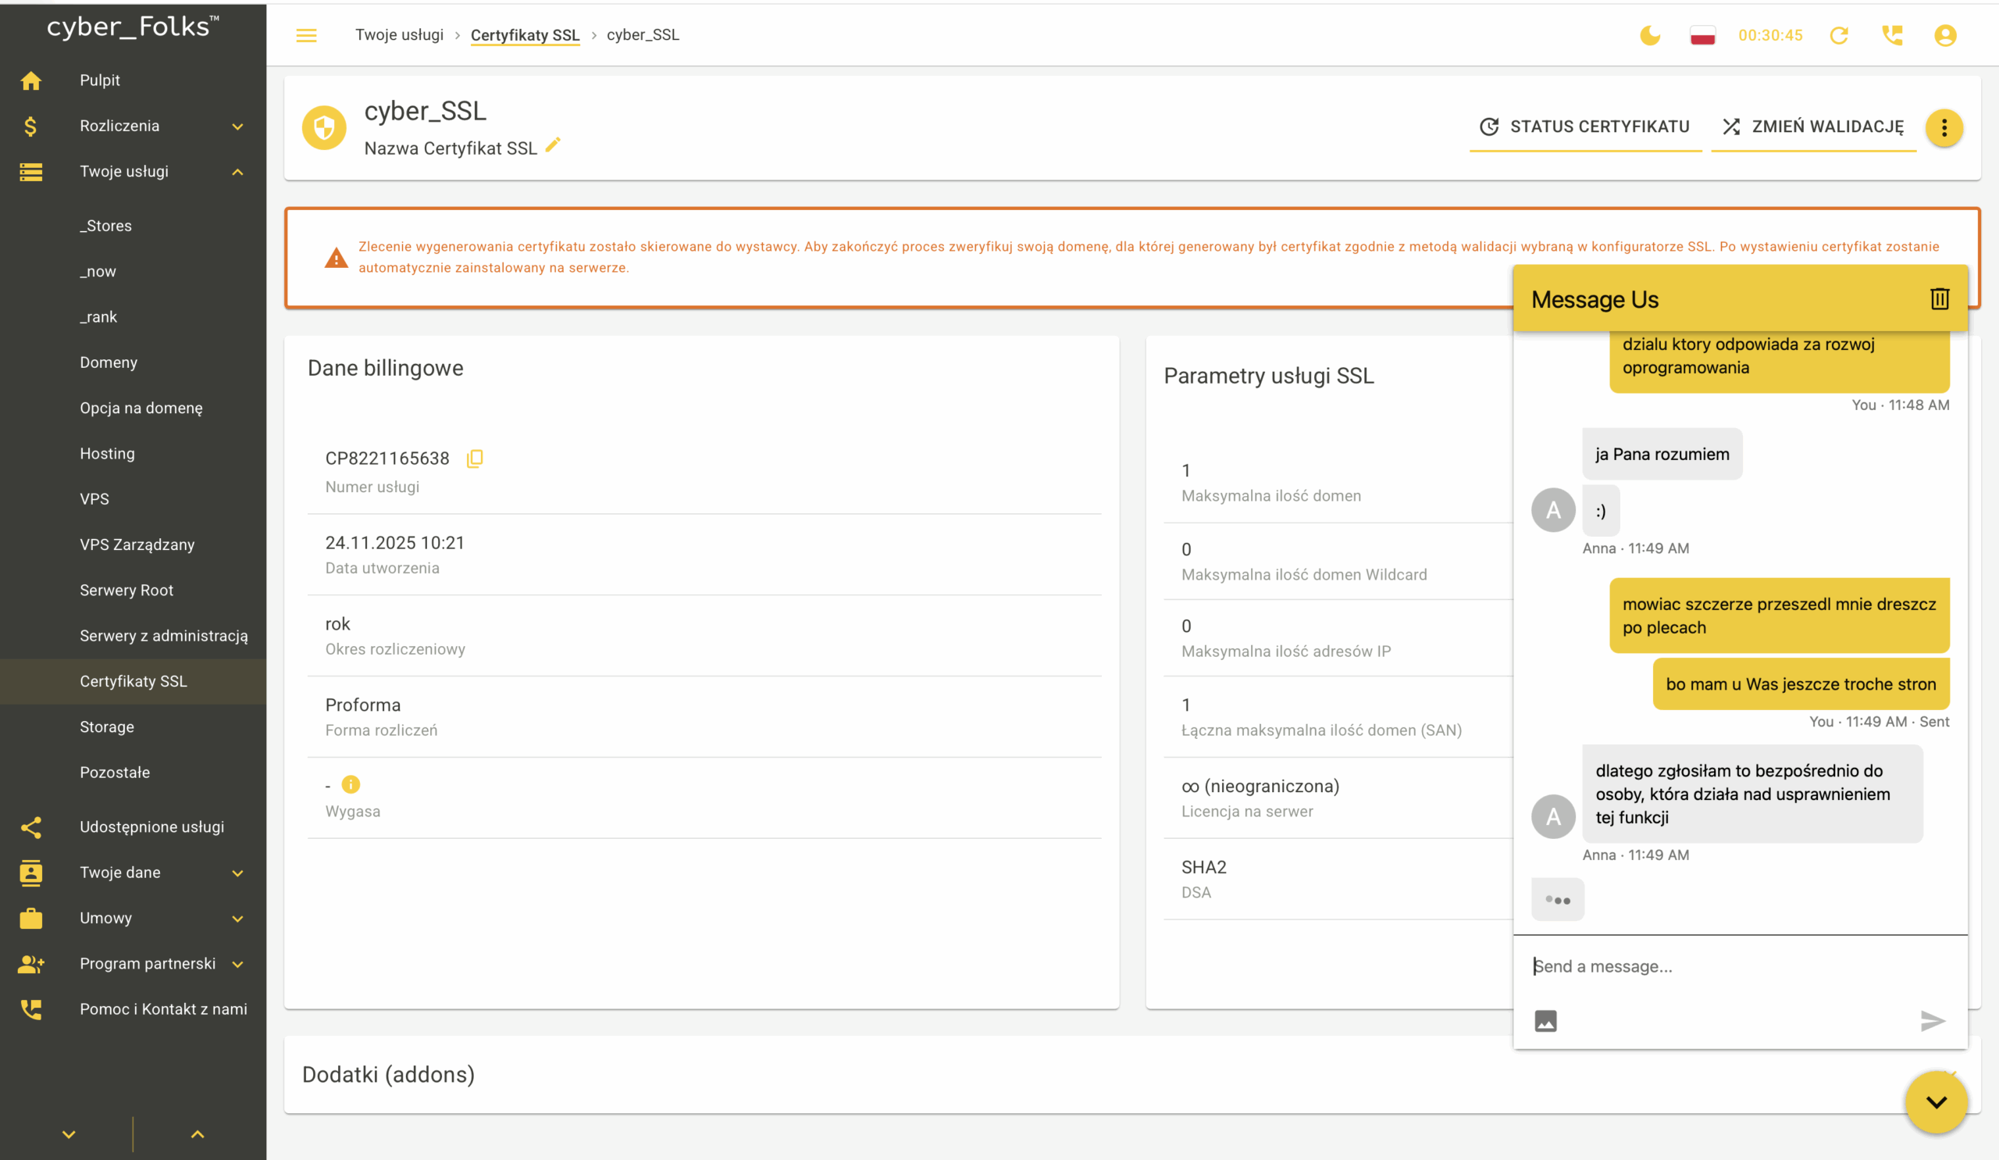Image resolution: width=1999 pixels, height=1160 pixels.
Task: Click the attach image icon in chat
Action: click(1545, 1020)
